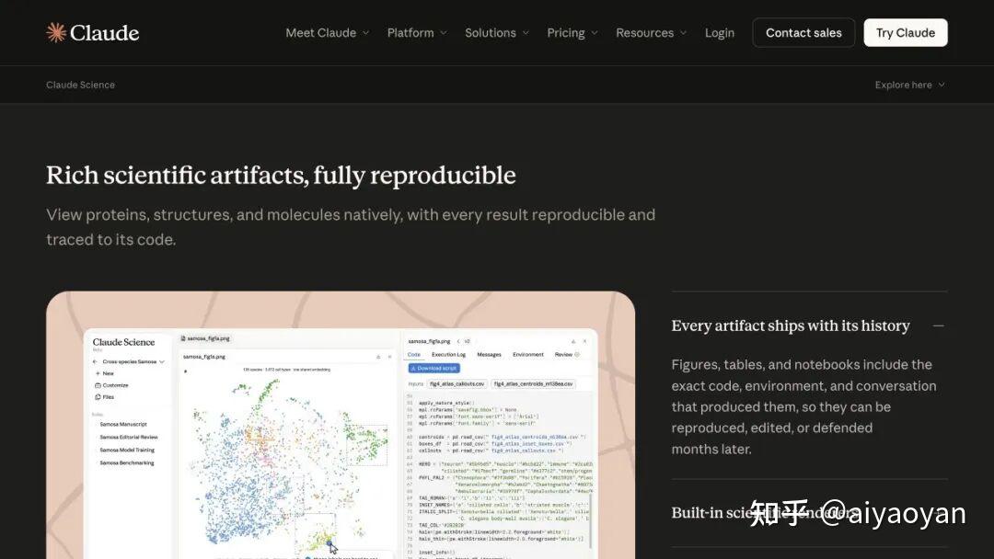Close the code details panel
The image size is (994, 559).
(x=584, y=341)
